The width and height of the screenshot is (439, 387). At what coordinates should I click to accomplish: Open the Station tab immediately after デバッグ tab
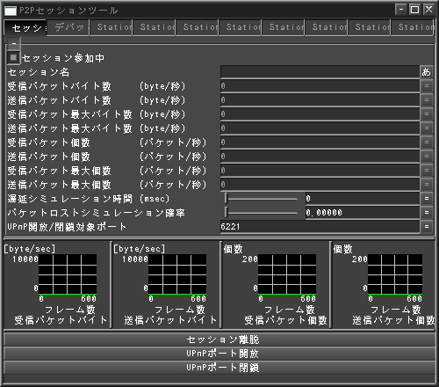(112, 27)
